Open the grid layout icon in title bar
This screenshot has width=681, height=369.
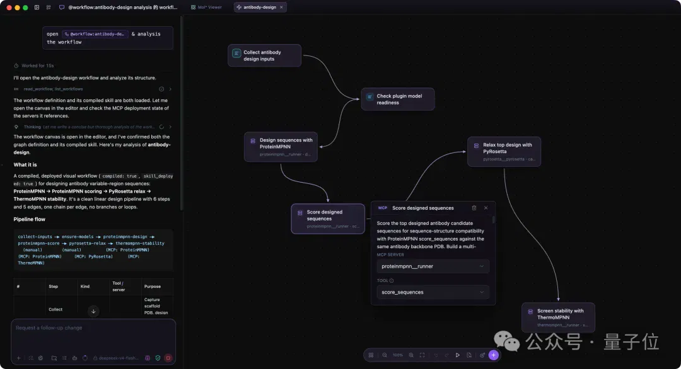click(48, 8)
